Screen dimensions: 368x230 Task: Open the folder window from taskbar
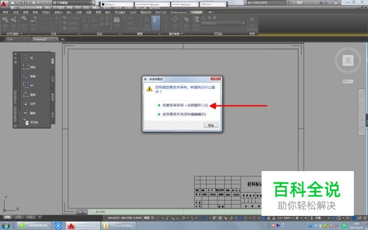click(x=119, y=226)
